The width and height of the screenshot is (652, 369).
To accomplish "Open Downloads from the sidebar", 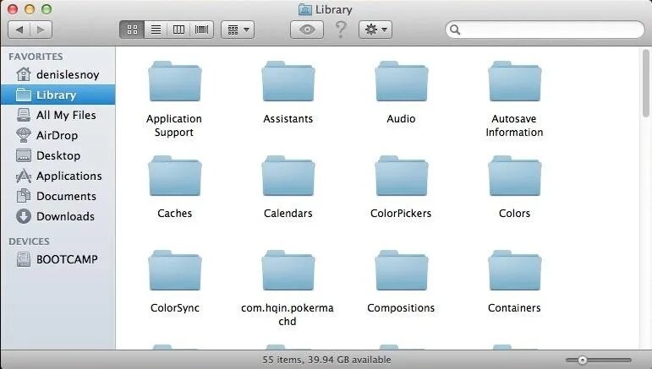I will 58,216.
